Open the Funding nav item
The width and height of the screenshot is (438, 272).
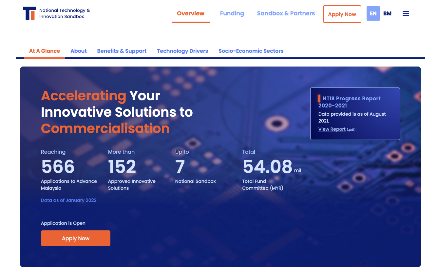click(x=232, y=13)
